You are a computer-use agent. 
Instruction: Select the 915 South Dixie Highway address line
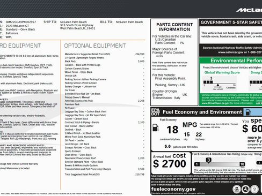pos(77,25)
